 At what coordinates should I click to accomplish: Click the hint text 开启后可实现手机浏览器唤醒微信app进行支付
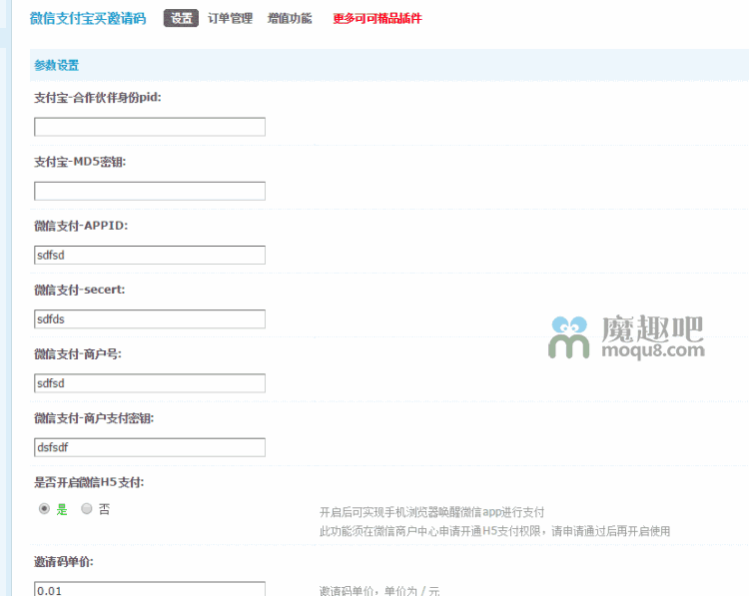tap(431, 512)
